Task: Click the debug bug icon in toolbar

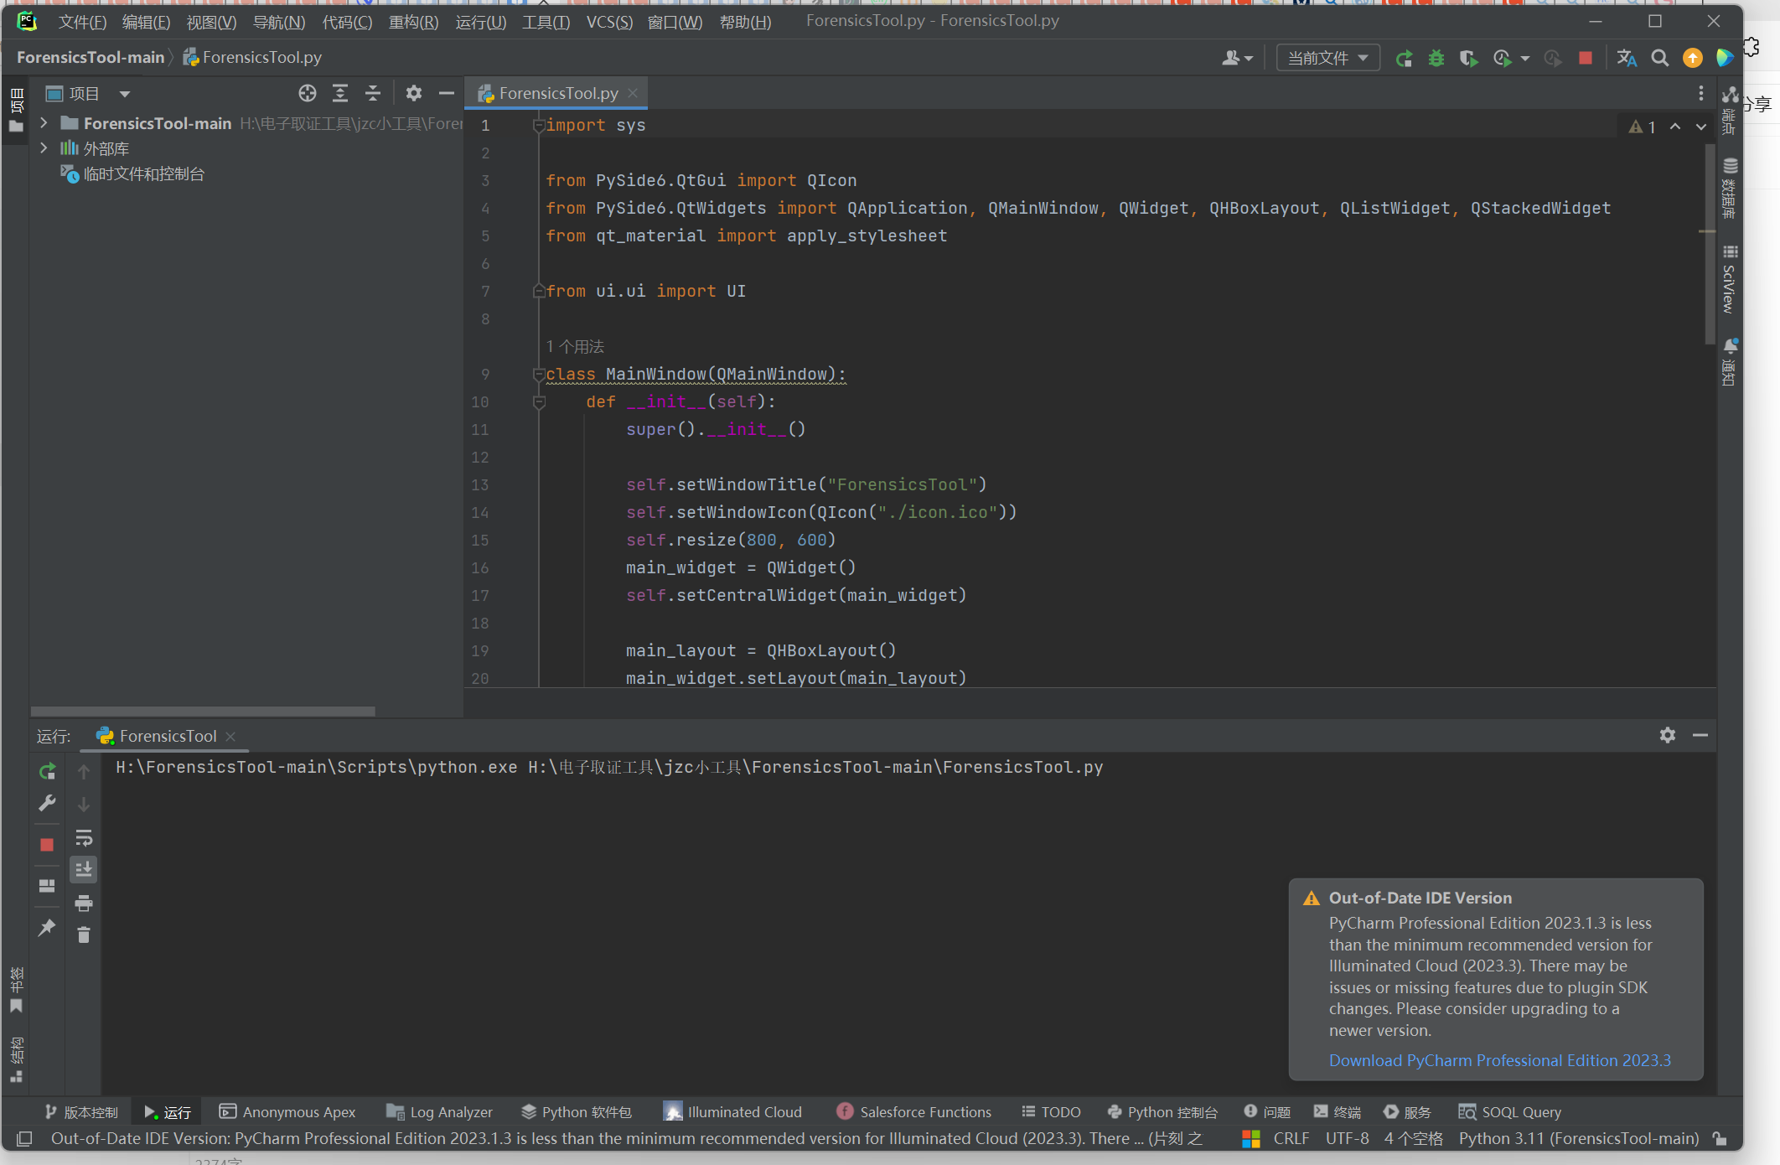Action: (1436, 58)
